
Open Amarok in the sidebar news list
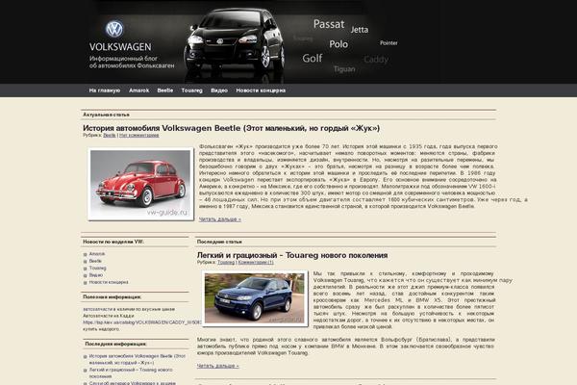pos(97,254)
